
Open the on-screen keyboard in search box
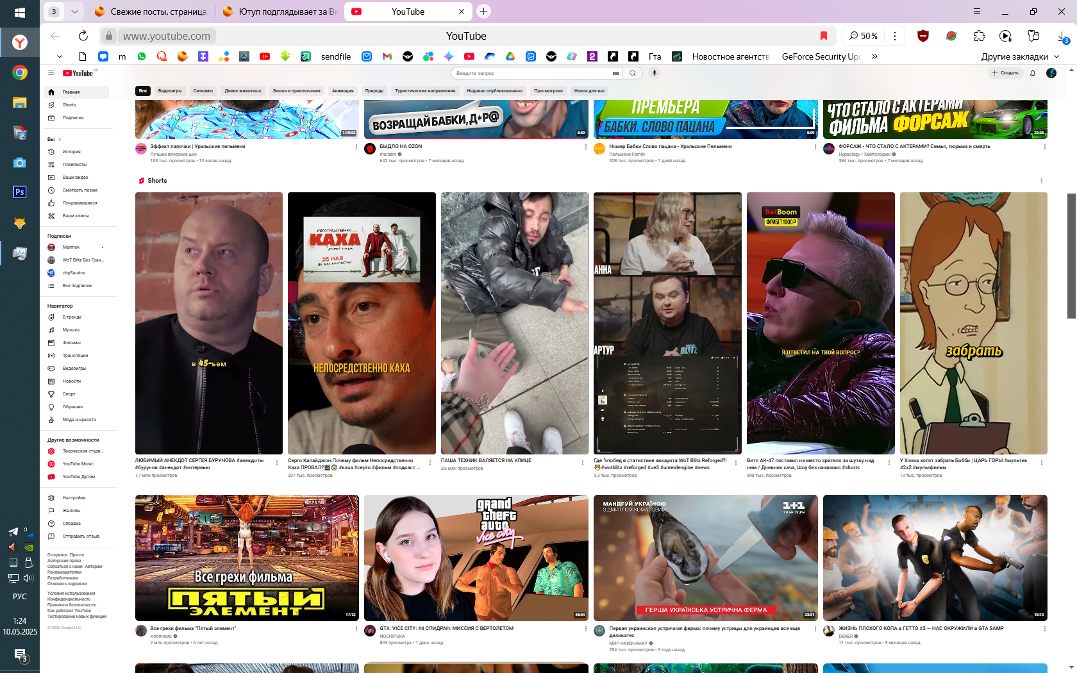(x=616, y=73)
